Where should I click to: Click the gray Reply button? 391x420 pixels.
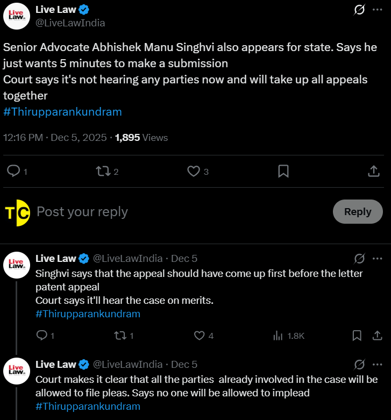[x=358, y=211]
